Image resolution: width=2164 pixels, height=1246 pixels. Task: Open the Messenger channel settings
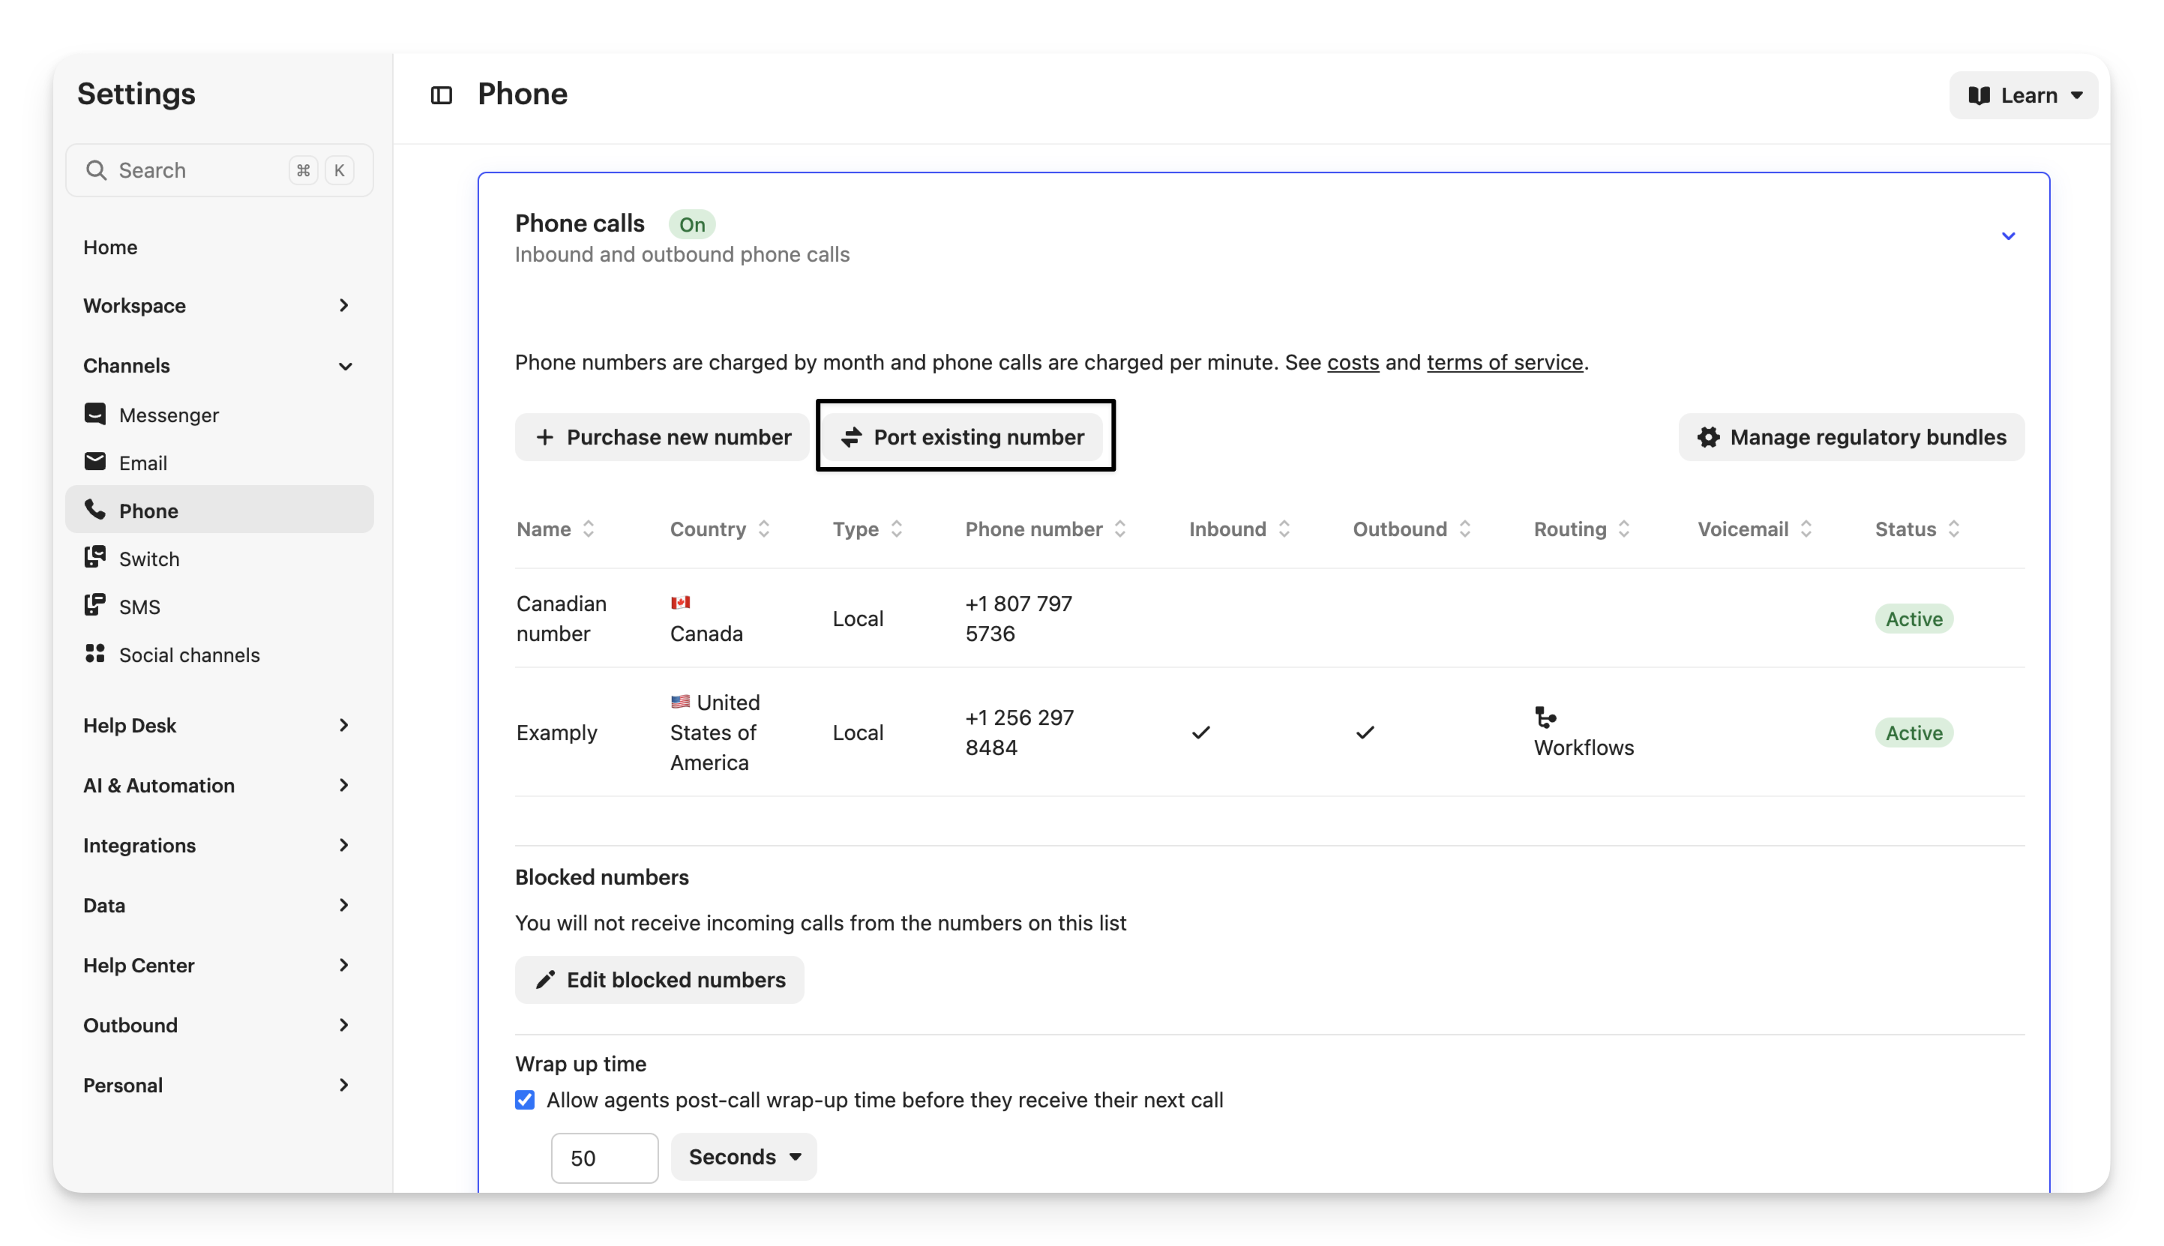point(169,415)
